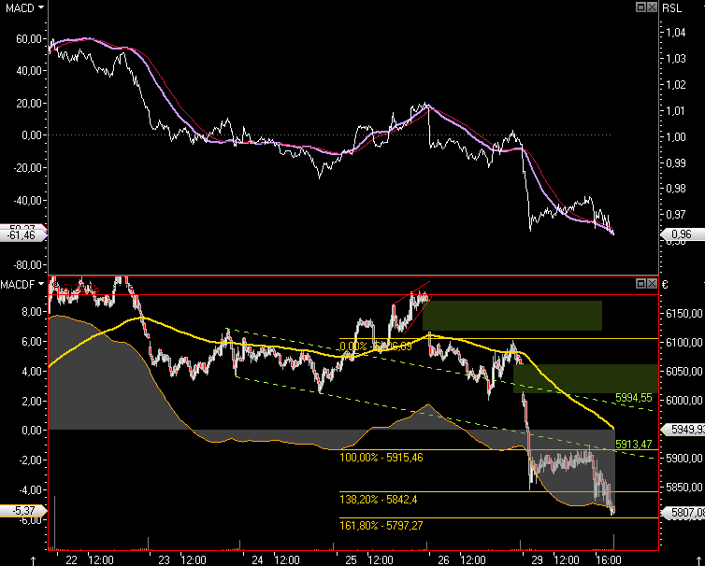Screen dimensions: 705x566
Task: Select the 5949,93 price tag
Action: pos(683,430)
